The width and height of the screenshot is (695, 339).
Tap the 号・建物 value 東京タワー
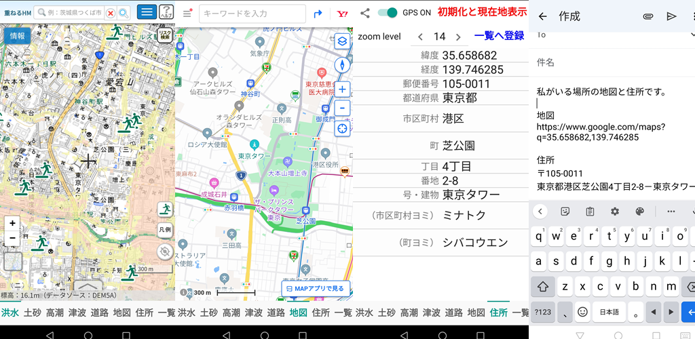click(x=471, y=195)
